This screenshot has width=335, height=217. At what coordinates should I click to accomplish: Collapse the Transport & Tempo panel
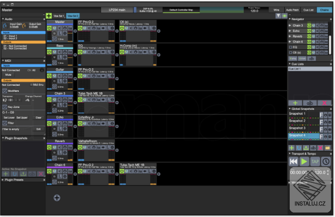click(290, 154)
